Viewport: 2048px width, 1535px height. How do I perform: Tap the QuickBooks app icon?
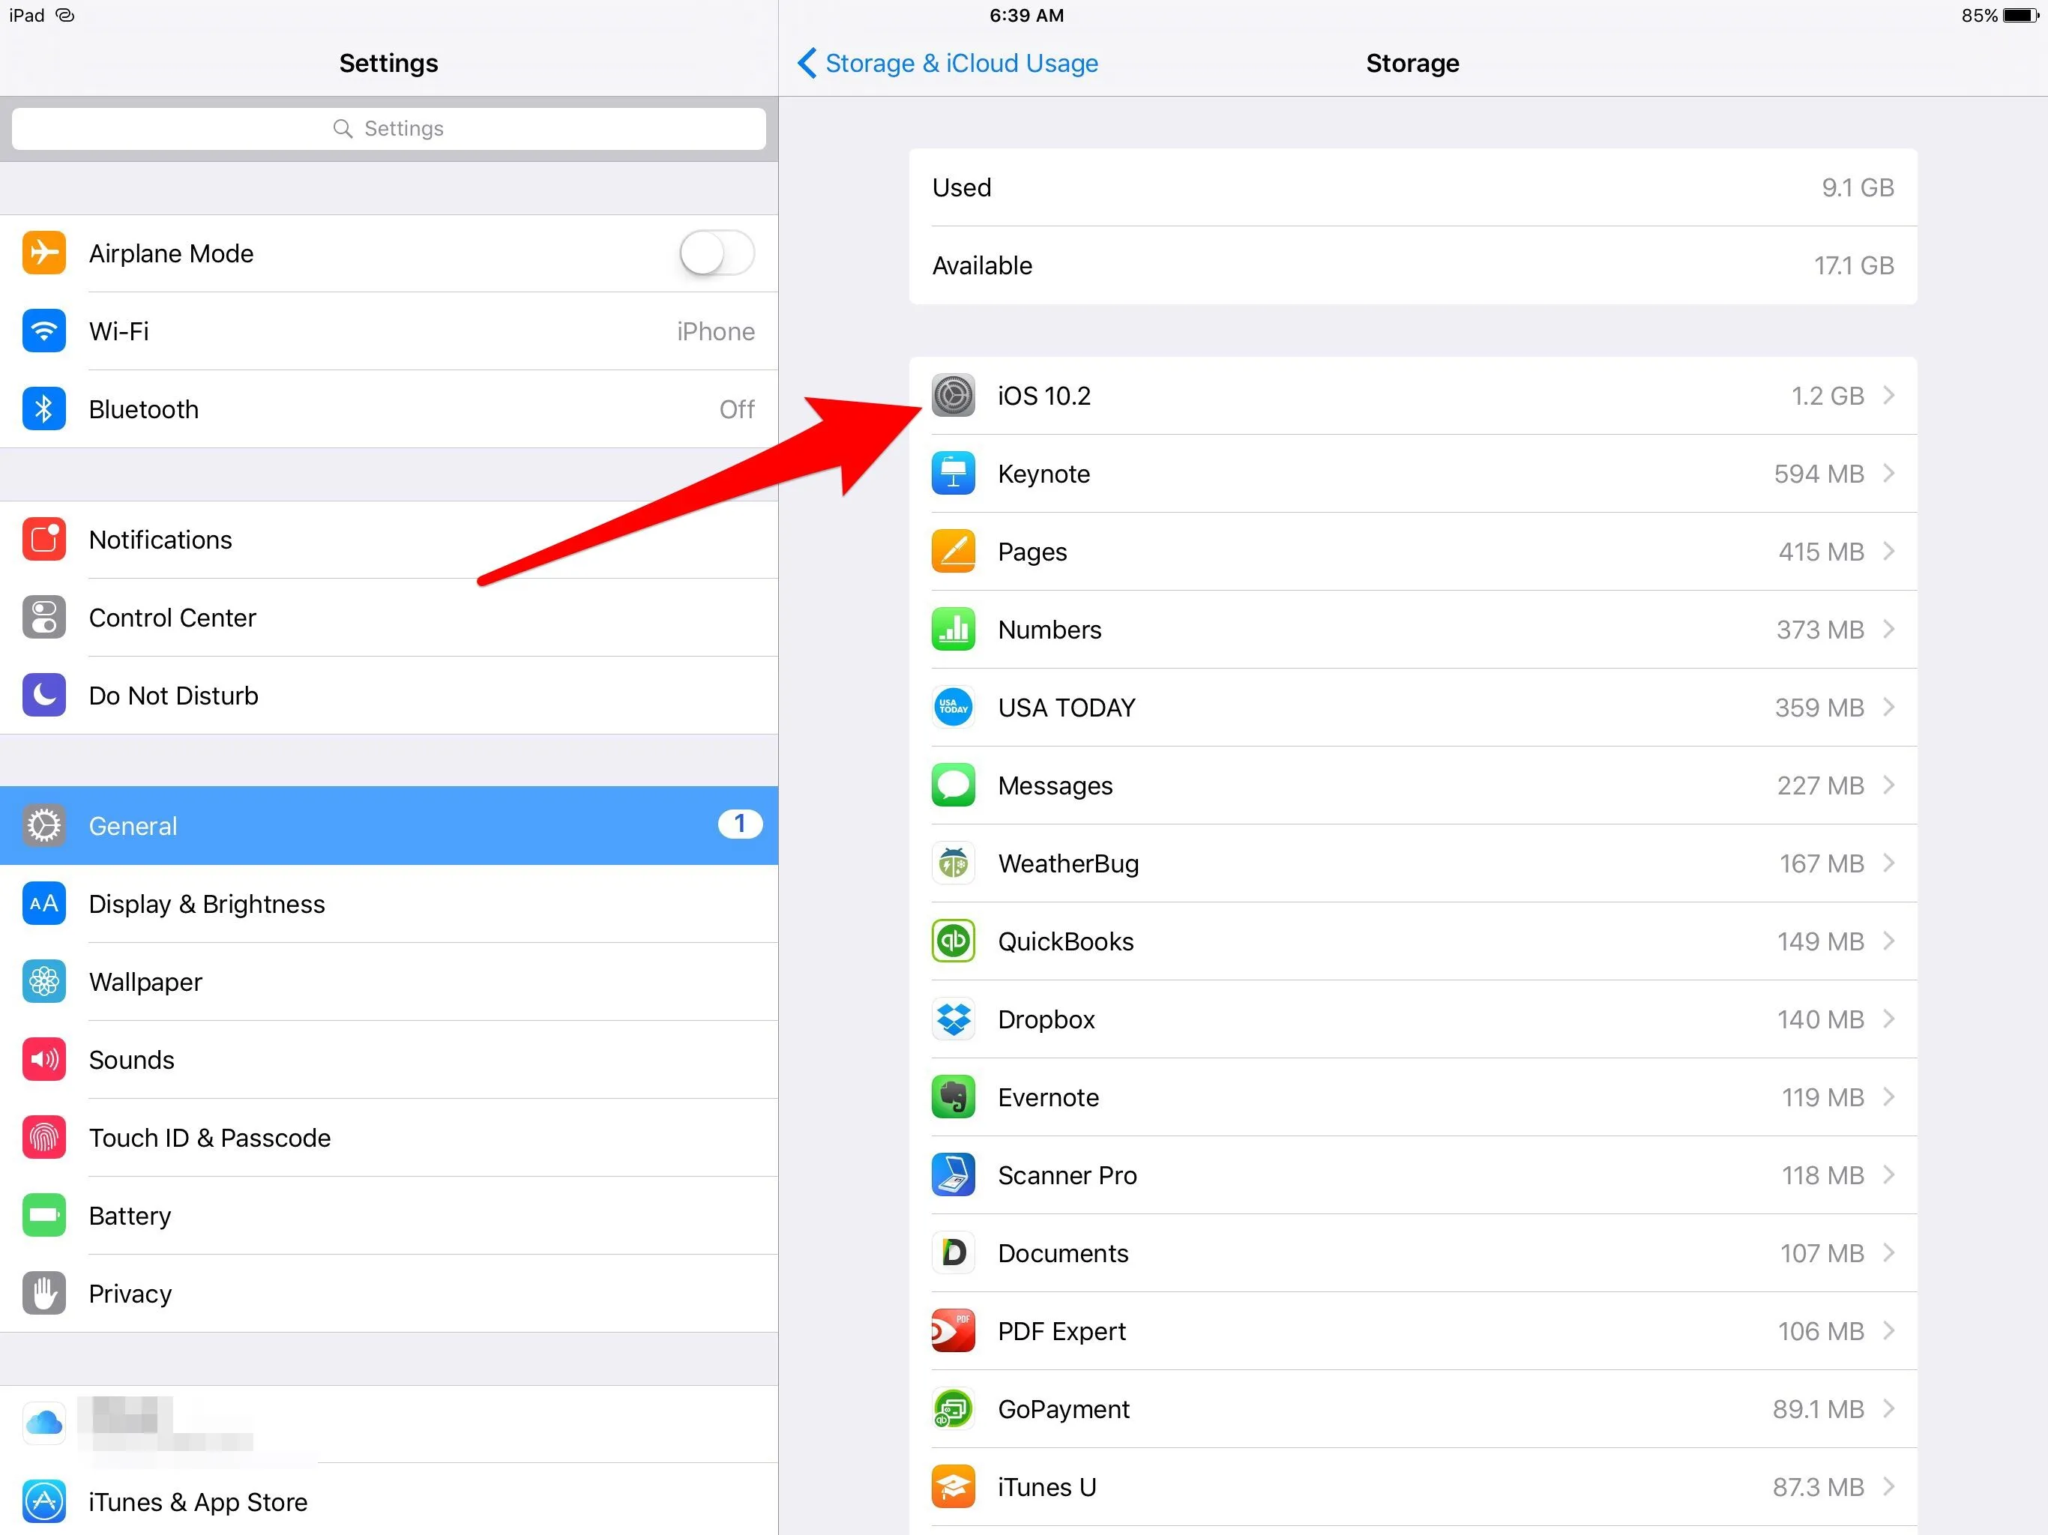tap(953, 941)
